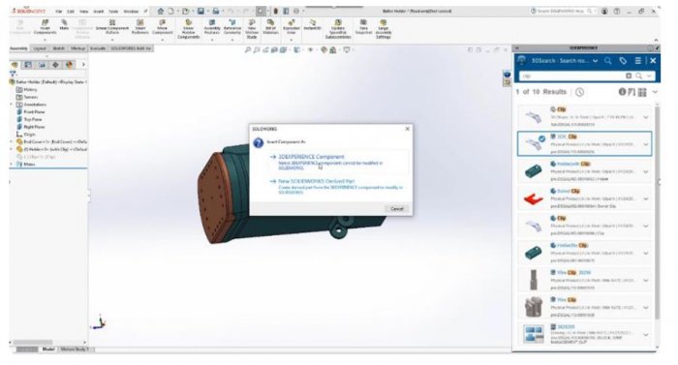Screen dimensions: 678x365
Task: Click the results info icon
Action: tap(622, 92)
